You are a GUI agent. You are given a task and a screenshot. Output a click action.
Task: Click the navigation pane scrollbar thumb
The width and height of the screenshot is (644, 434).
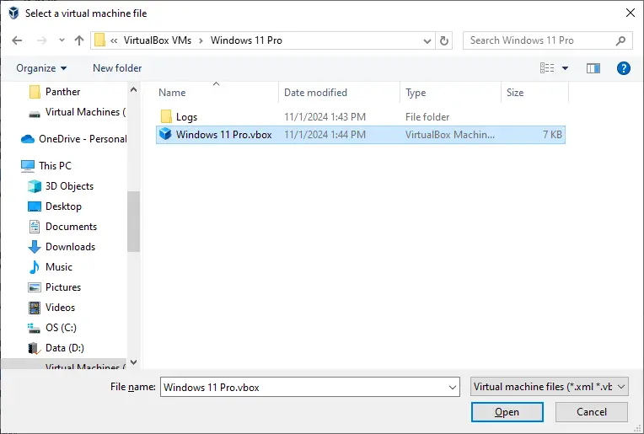pos(133,222)
